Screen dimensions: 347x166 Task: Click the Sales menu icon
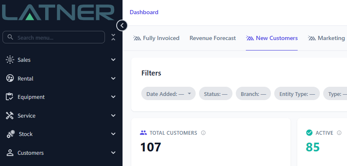(10, 60)
